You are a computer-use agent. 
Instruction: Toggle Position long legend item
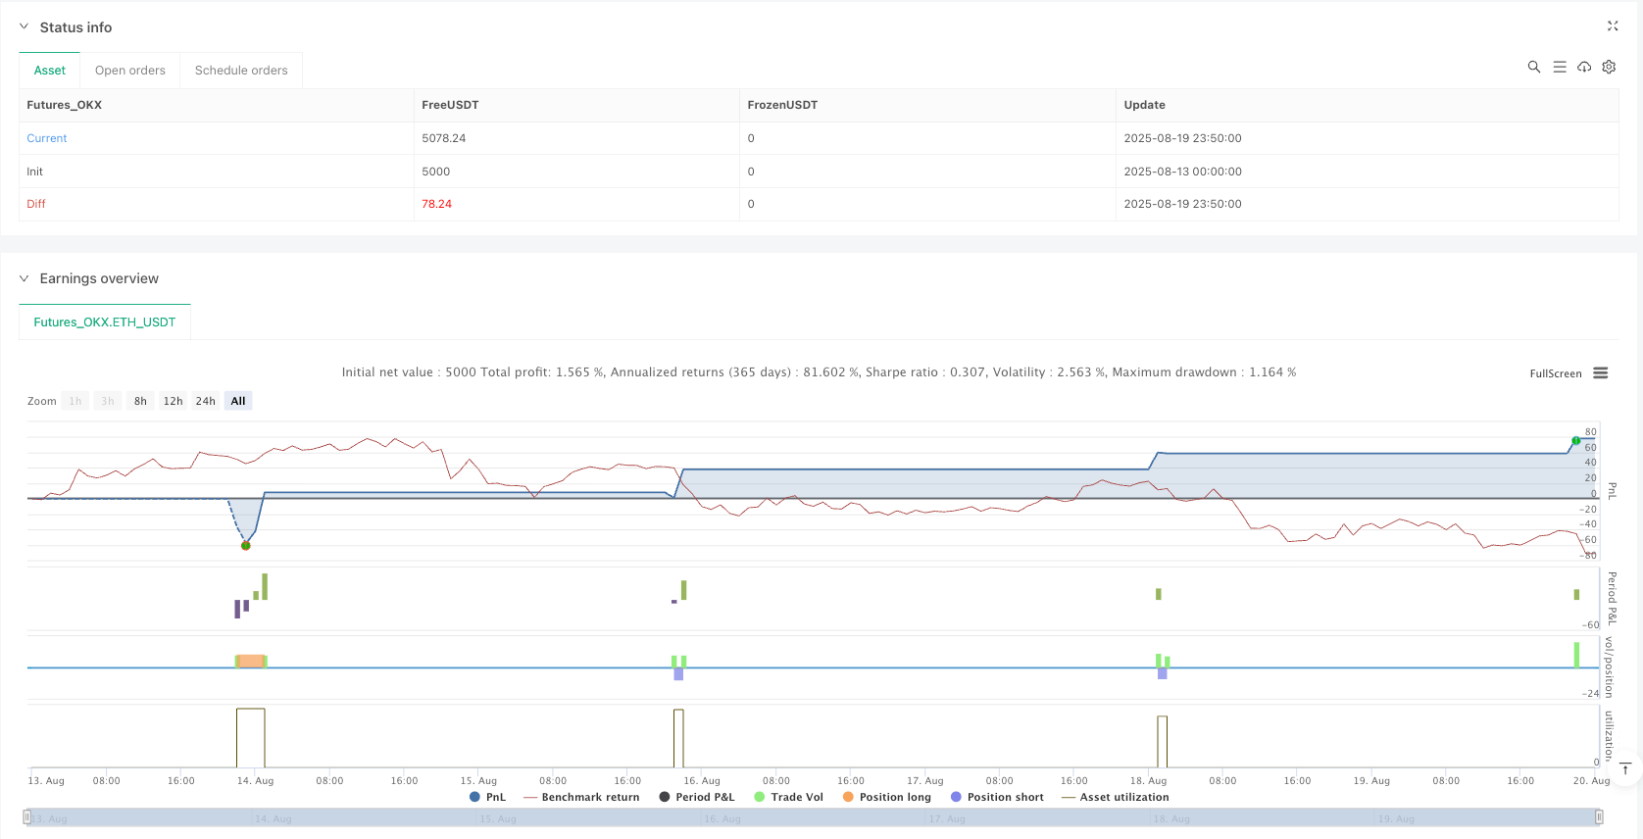886,797
